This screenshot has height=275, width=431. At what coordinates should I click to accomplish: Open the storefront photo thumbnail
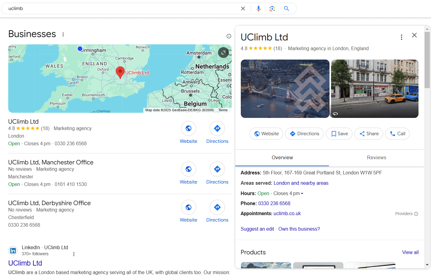point(374,88)
